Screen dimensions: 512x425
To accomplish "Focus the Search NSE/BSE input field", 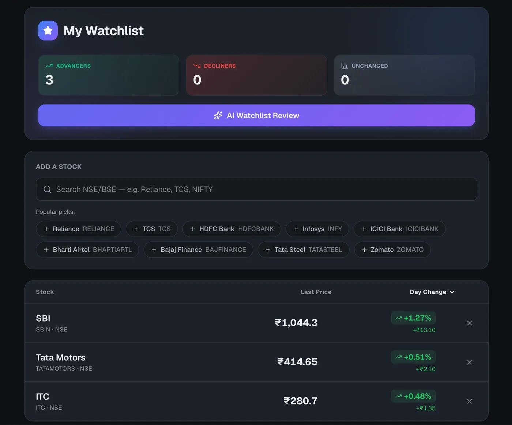I will coord(256,189).
